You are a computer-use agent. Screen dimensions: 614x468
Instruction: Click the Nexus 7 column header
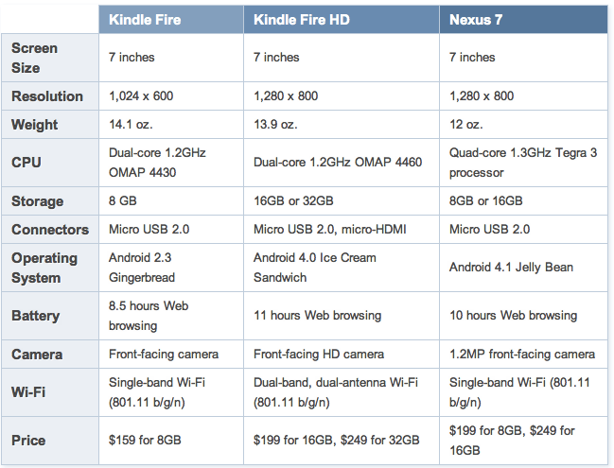pos(478,20)
